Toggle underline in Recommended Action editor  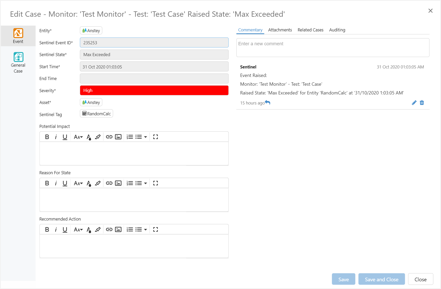click(x=65, y=230)
